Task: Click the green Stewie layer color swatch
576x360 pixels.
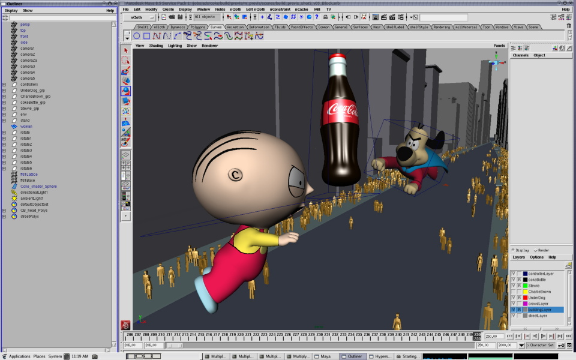Action: tap(526, 286)
